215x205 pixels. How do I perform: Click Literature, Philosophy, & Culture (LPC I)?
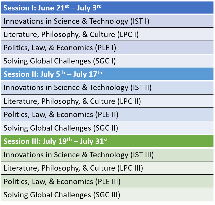point(71,34)
